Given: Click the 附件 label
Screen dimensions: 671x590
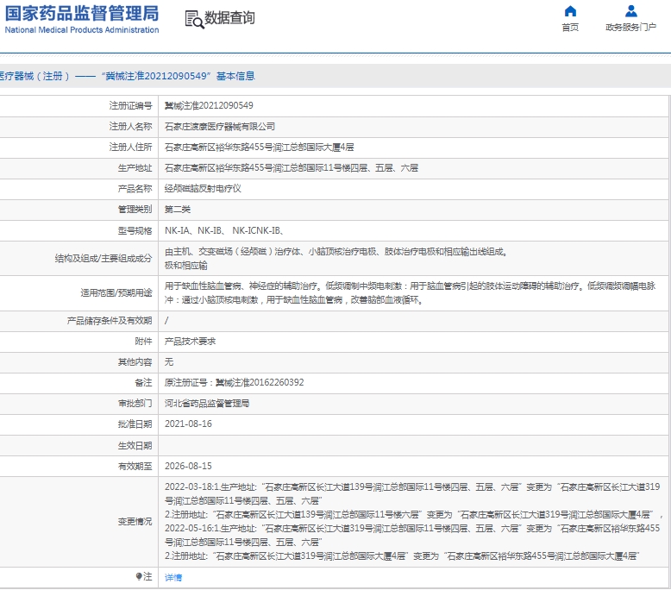Looking at the screenshot, I should coord(143,342).
